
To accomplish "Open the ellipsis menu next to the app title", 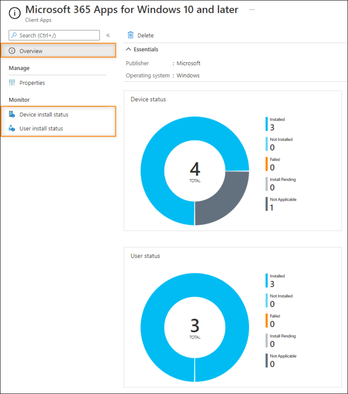I will 252,9.
